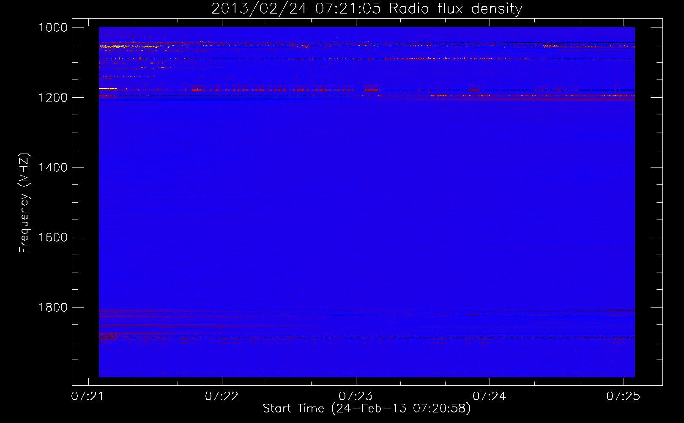
Task: Click the 07:21 time tick label
Action: (x=88, y=396)
